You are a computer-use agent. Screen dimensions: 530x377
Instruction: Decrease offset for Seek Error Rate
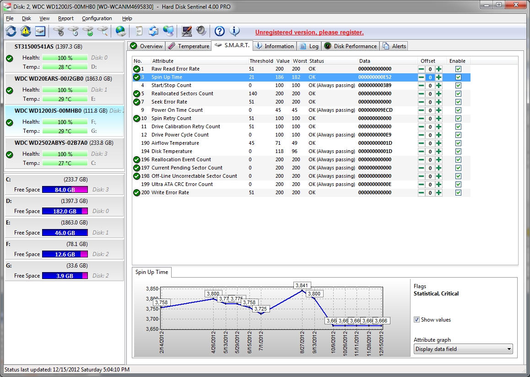(421, 102)
